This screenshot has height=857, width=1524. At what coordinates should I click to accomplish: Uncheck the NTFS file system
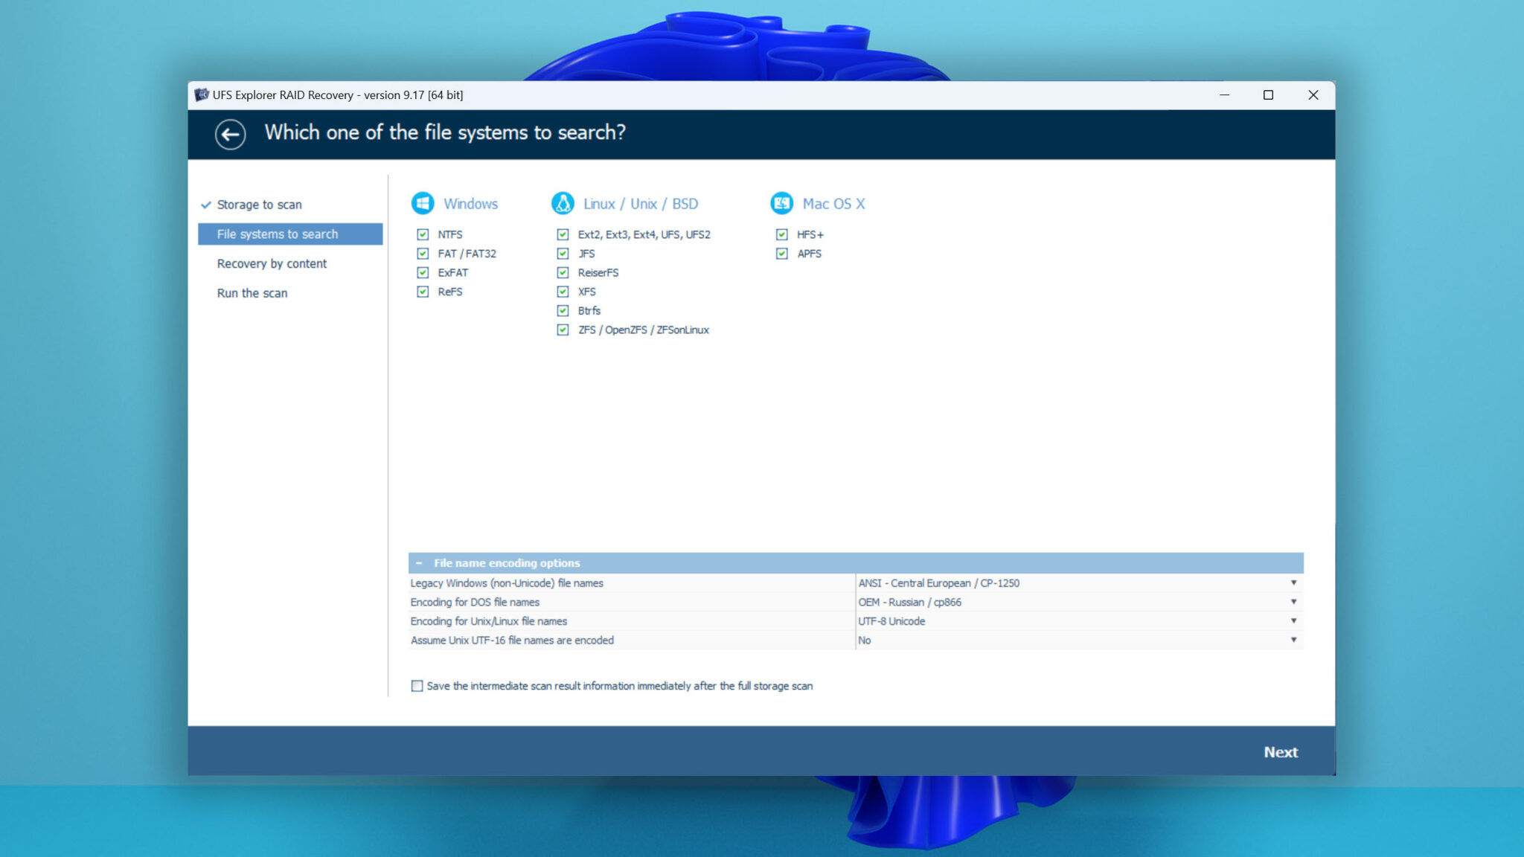(x=423, y=234)
